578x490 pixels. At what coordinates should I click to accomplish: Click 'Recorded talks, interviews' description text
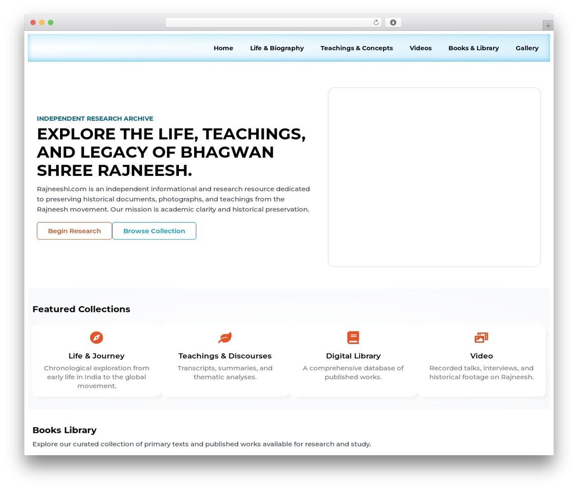coord(481,372)
